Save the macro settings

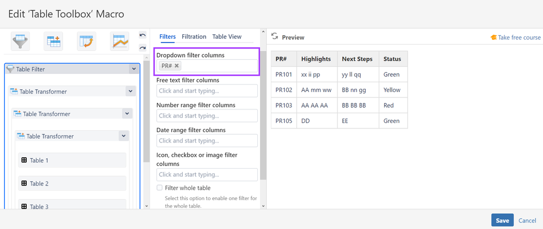coord(502,220)
